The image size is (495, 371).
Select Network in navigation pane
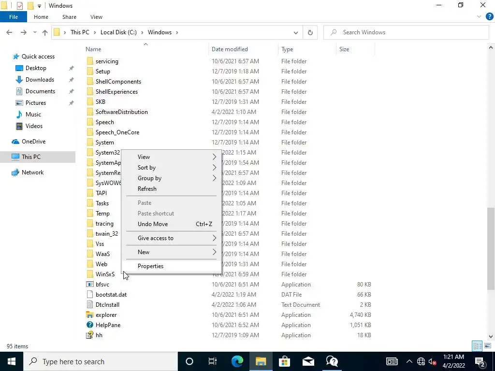pos(32,172)
